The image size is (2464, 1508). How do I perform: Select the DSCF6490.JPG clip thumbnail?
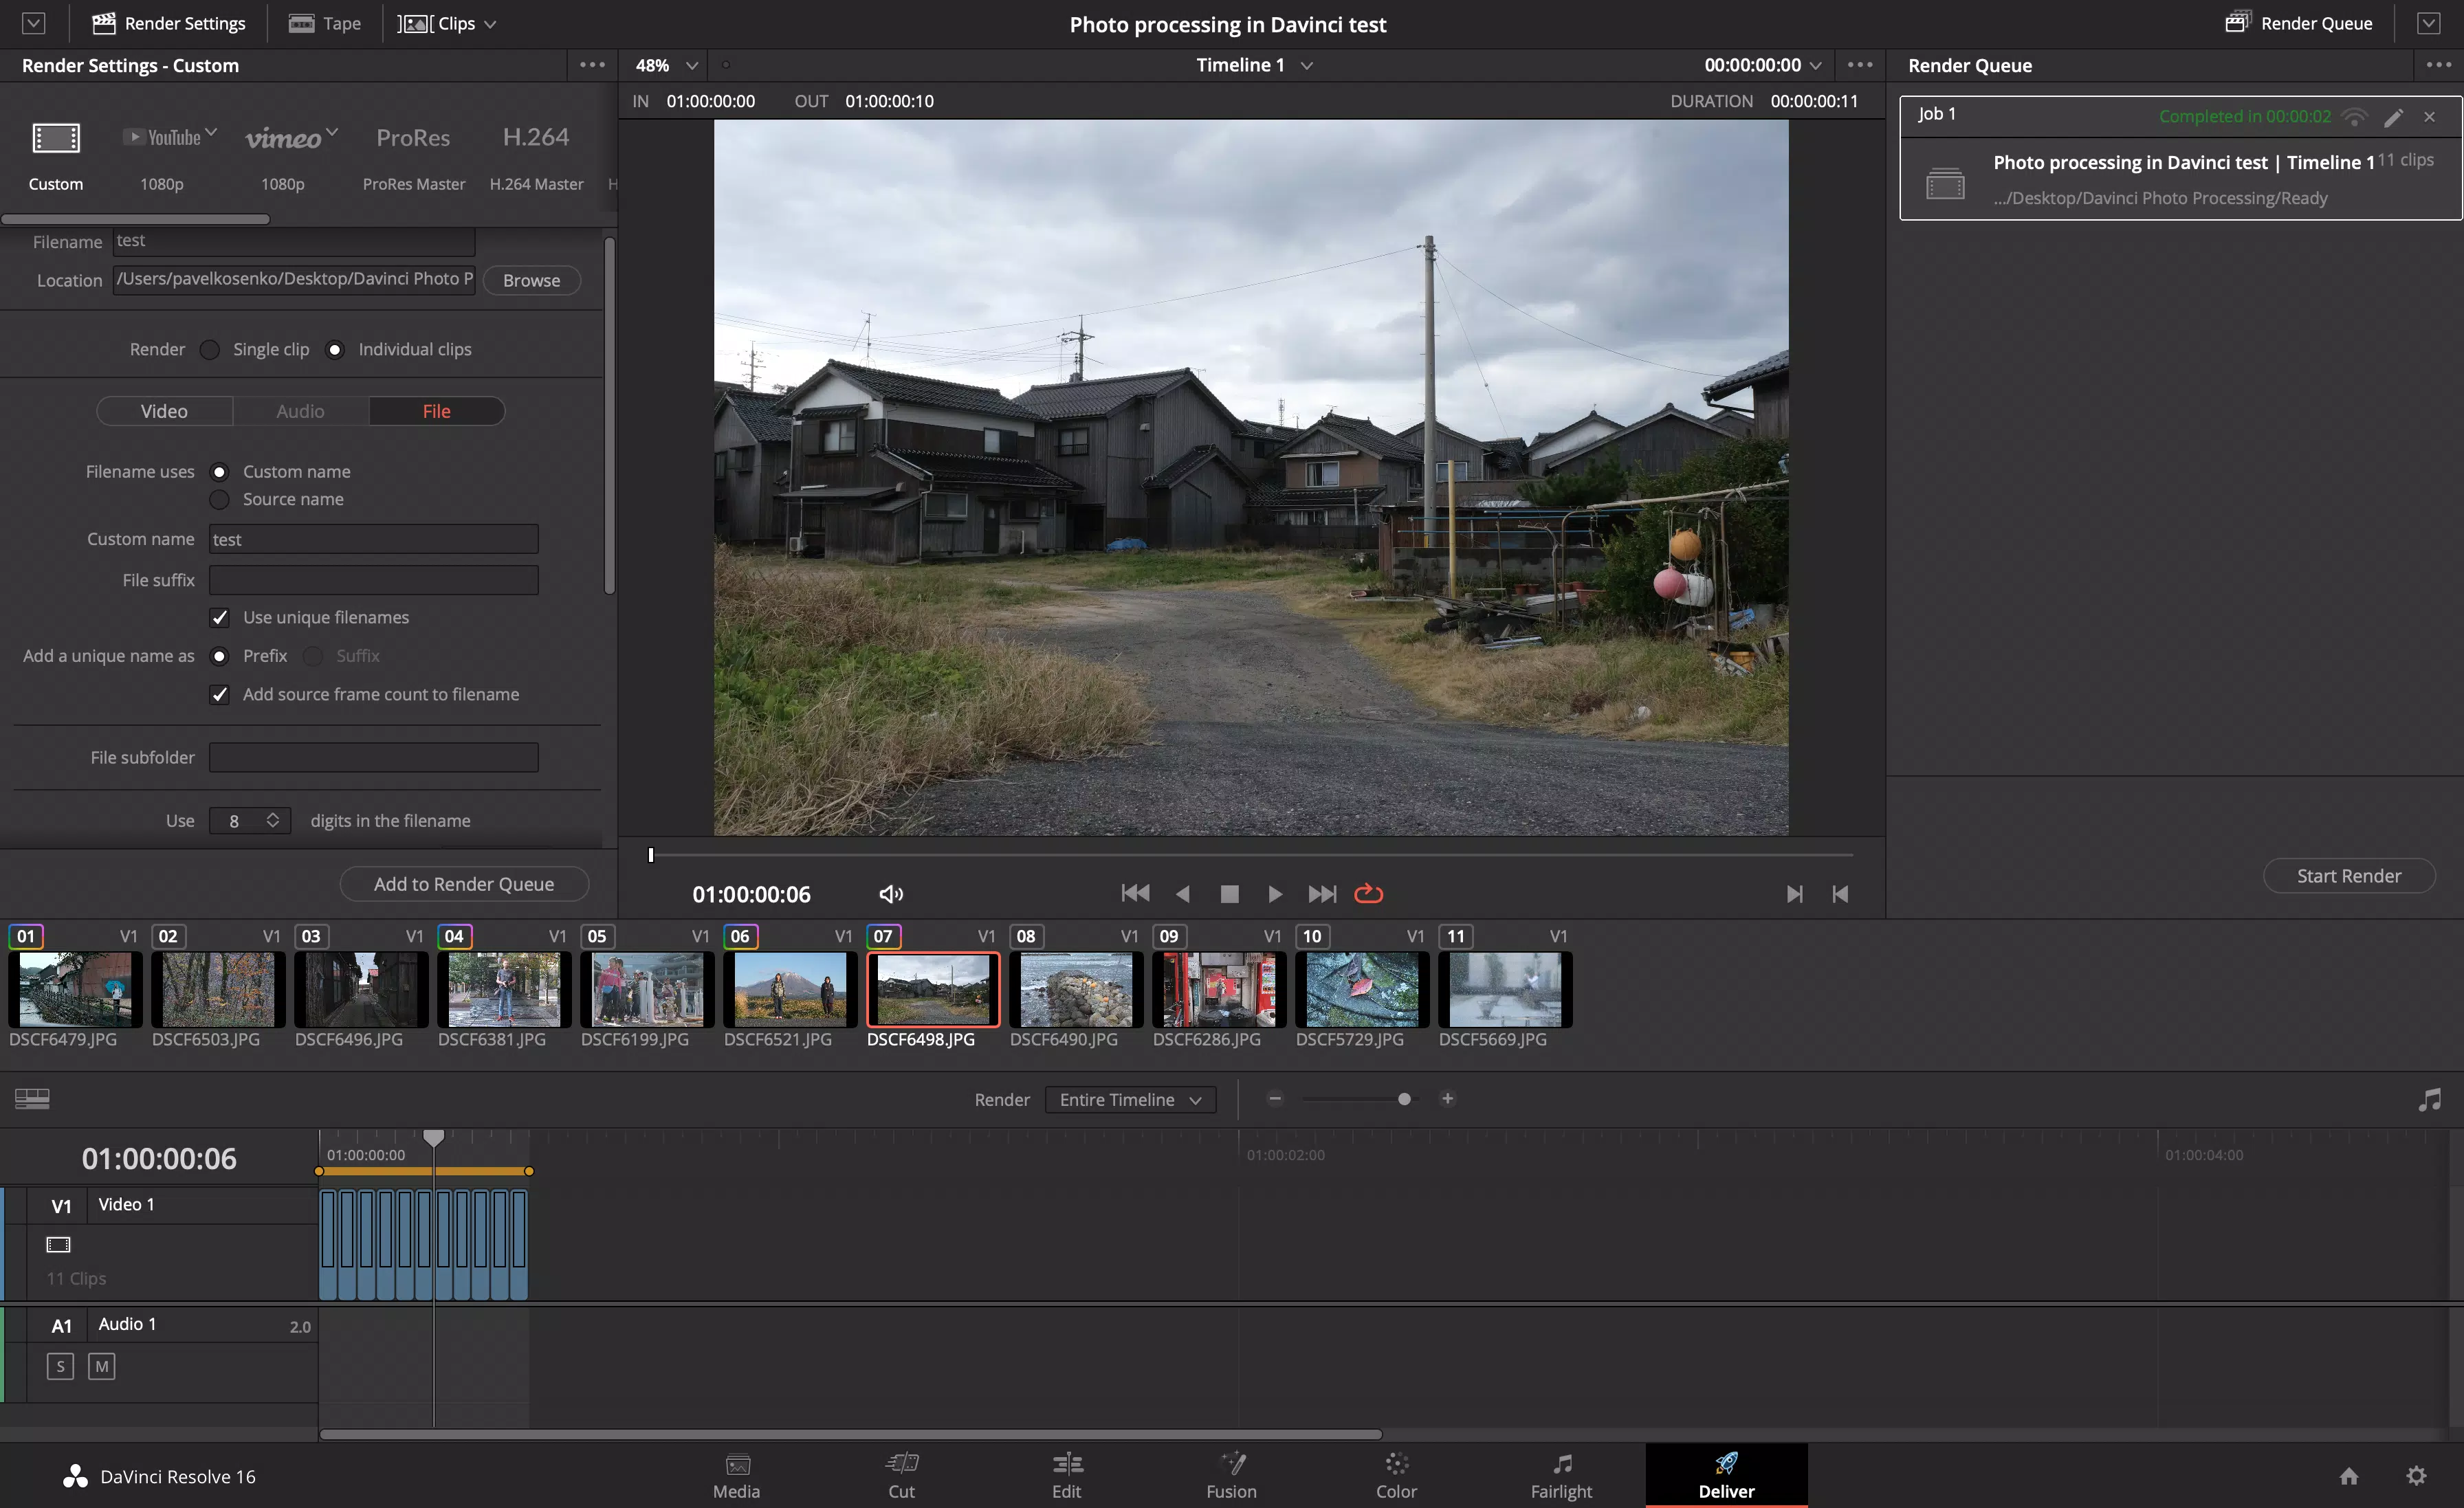(x=1075, y=989)
